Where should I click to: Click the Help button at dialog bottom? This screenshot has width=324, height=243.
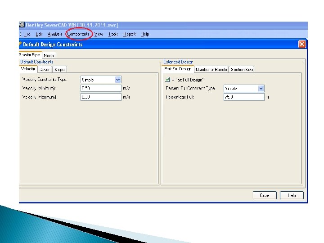pos(292,195)
